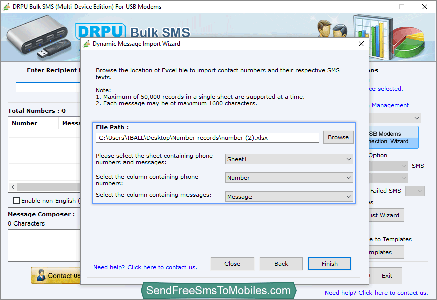
Task: Click the recipient number input field
Action: [x=48, y=87]
